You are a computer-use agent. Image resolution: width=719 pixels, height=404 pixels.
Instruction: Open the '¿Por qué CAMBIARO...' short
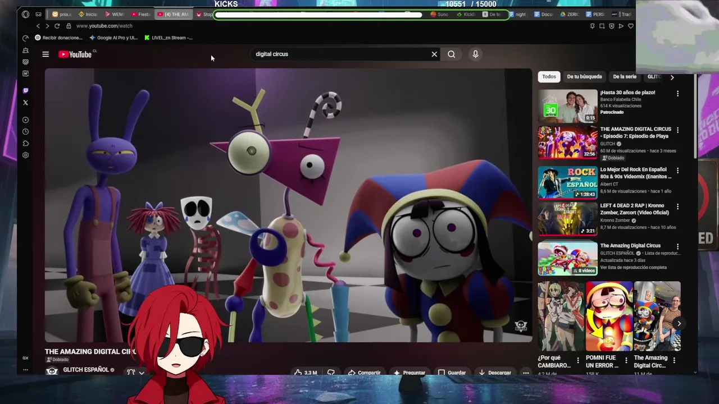pos(561,316)
